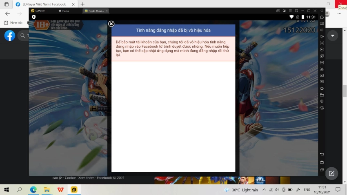The height and width of the screenshot is (195, 347).
Task: Open the system tray volume icon
Action: (277, 190)
